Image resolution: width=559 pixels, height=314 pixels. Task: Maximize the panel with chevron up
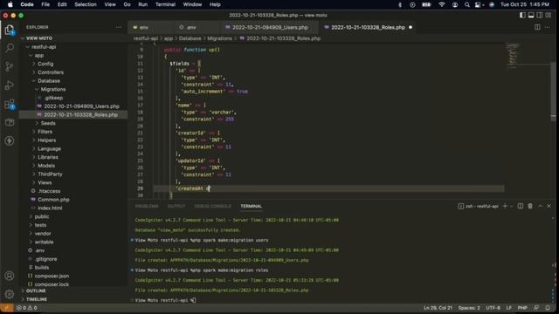click(x=540, y=206)
